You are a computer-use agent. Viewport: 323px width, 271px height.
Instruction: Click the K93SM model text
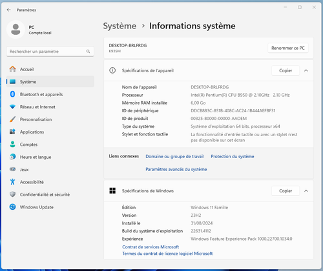click(x=115, y=51)
